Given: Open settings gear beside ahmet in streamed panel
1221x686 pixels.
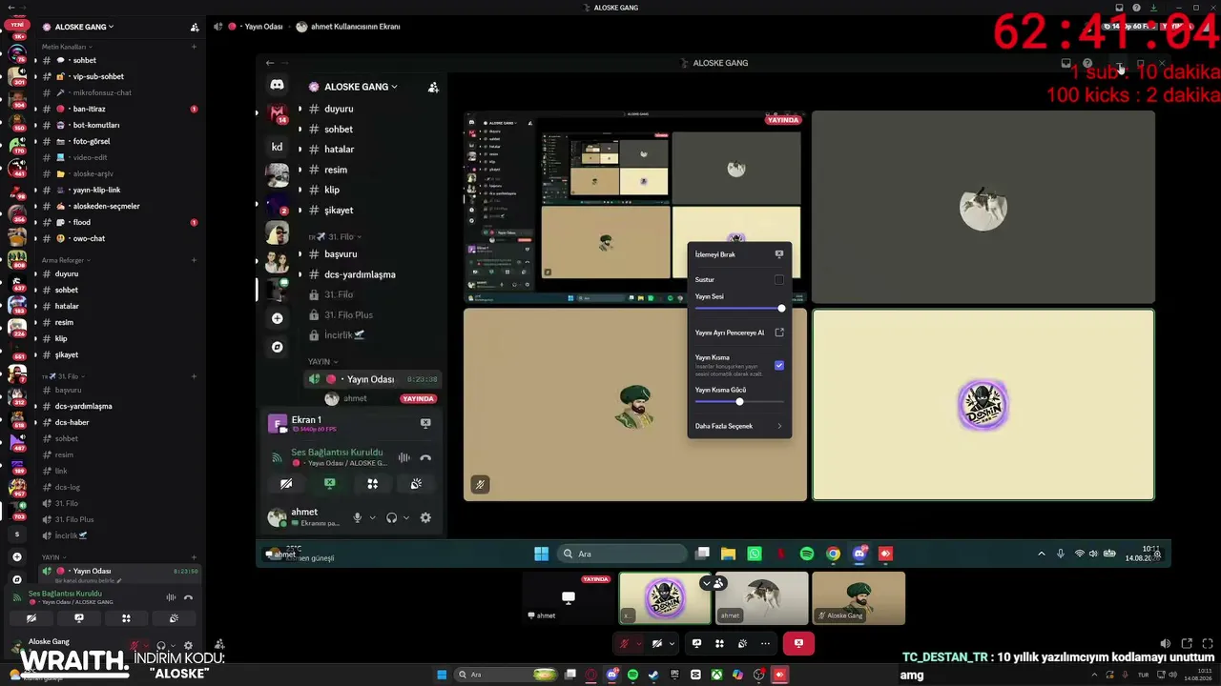Looking at the screenshot, I should (x=425, y=517).
